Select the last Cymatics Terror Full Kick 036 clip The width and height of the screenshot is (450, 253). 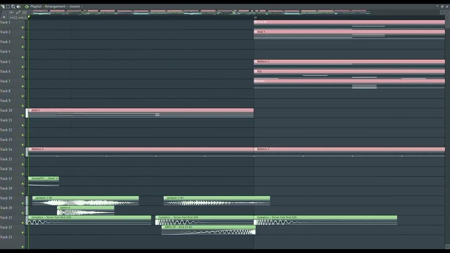[x=326, y=220]
